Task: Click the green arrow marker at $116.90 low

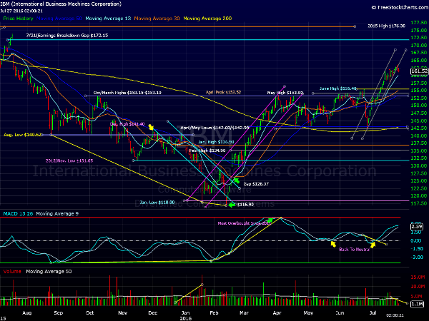Action: (x=232, y=204)
